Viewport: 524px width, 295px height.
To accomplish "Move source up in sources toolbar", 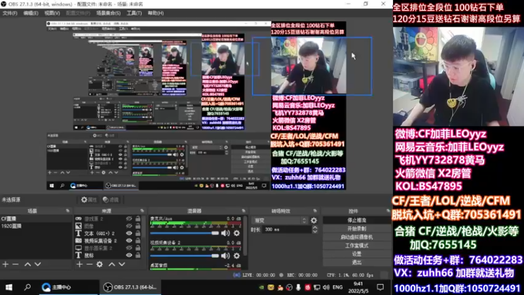I will click(111, 264).
